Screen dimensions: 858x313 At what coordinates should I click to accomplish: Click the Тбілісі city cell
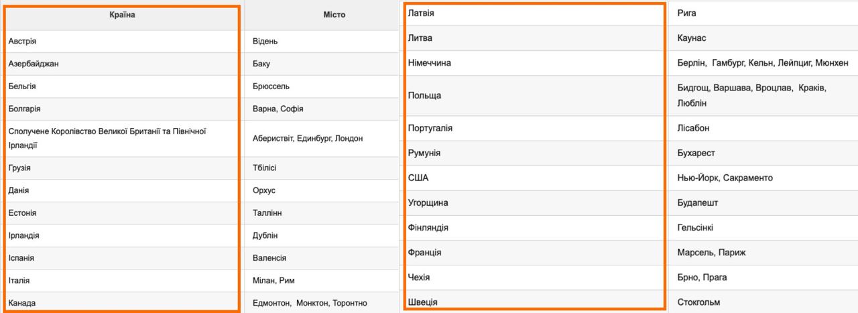264,168
